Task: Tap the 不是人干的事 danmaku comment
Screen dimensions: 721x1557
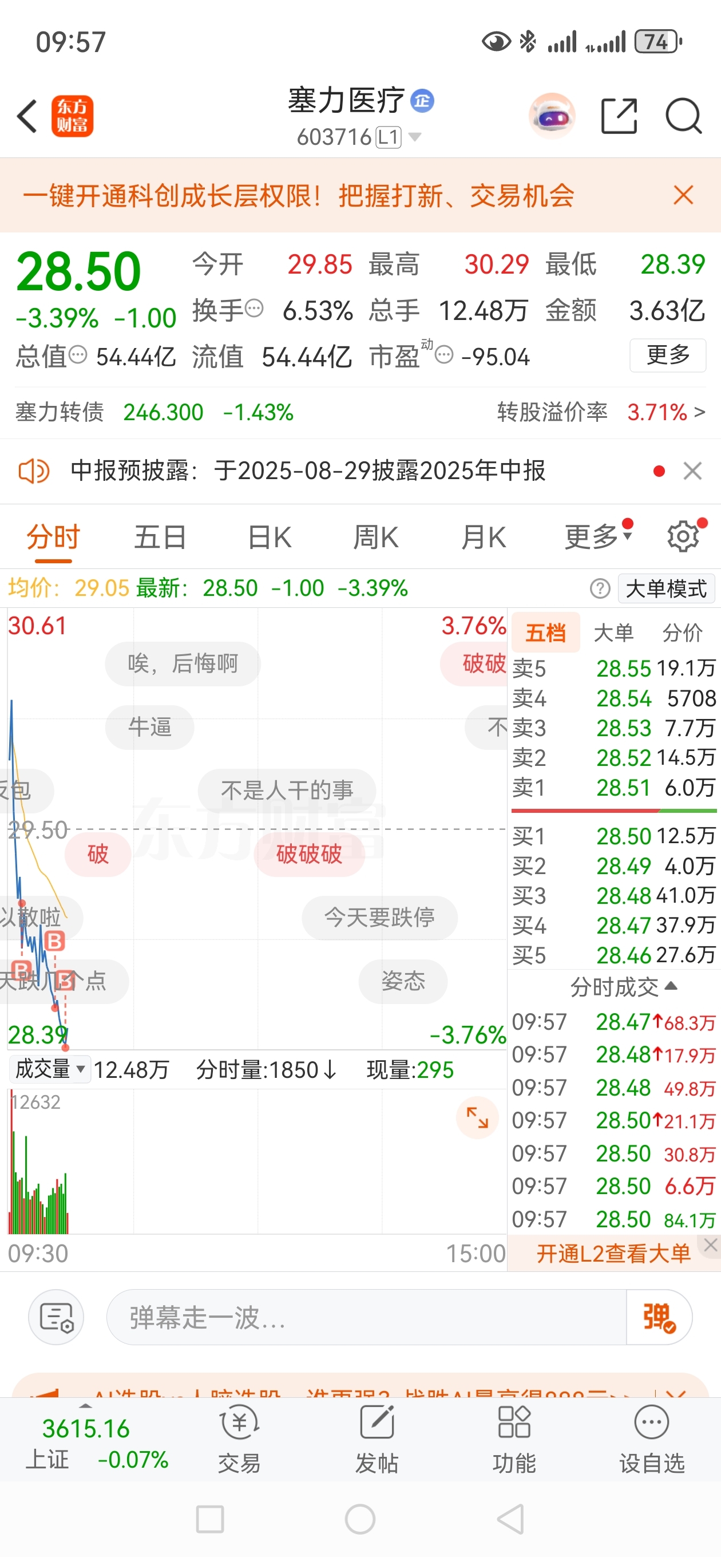Action: coord(287,791)
